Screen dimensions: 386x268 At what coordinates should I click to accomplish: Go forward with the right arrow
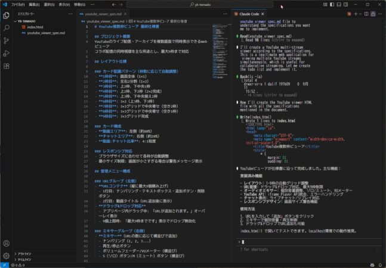click(x=121, y=4)
